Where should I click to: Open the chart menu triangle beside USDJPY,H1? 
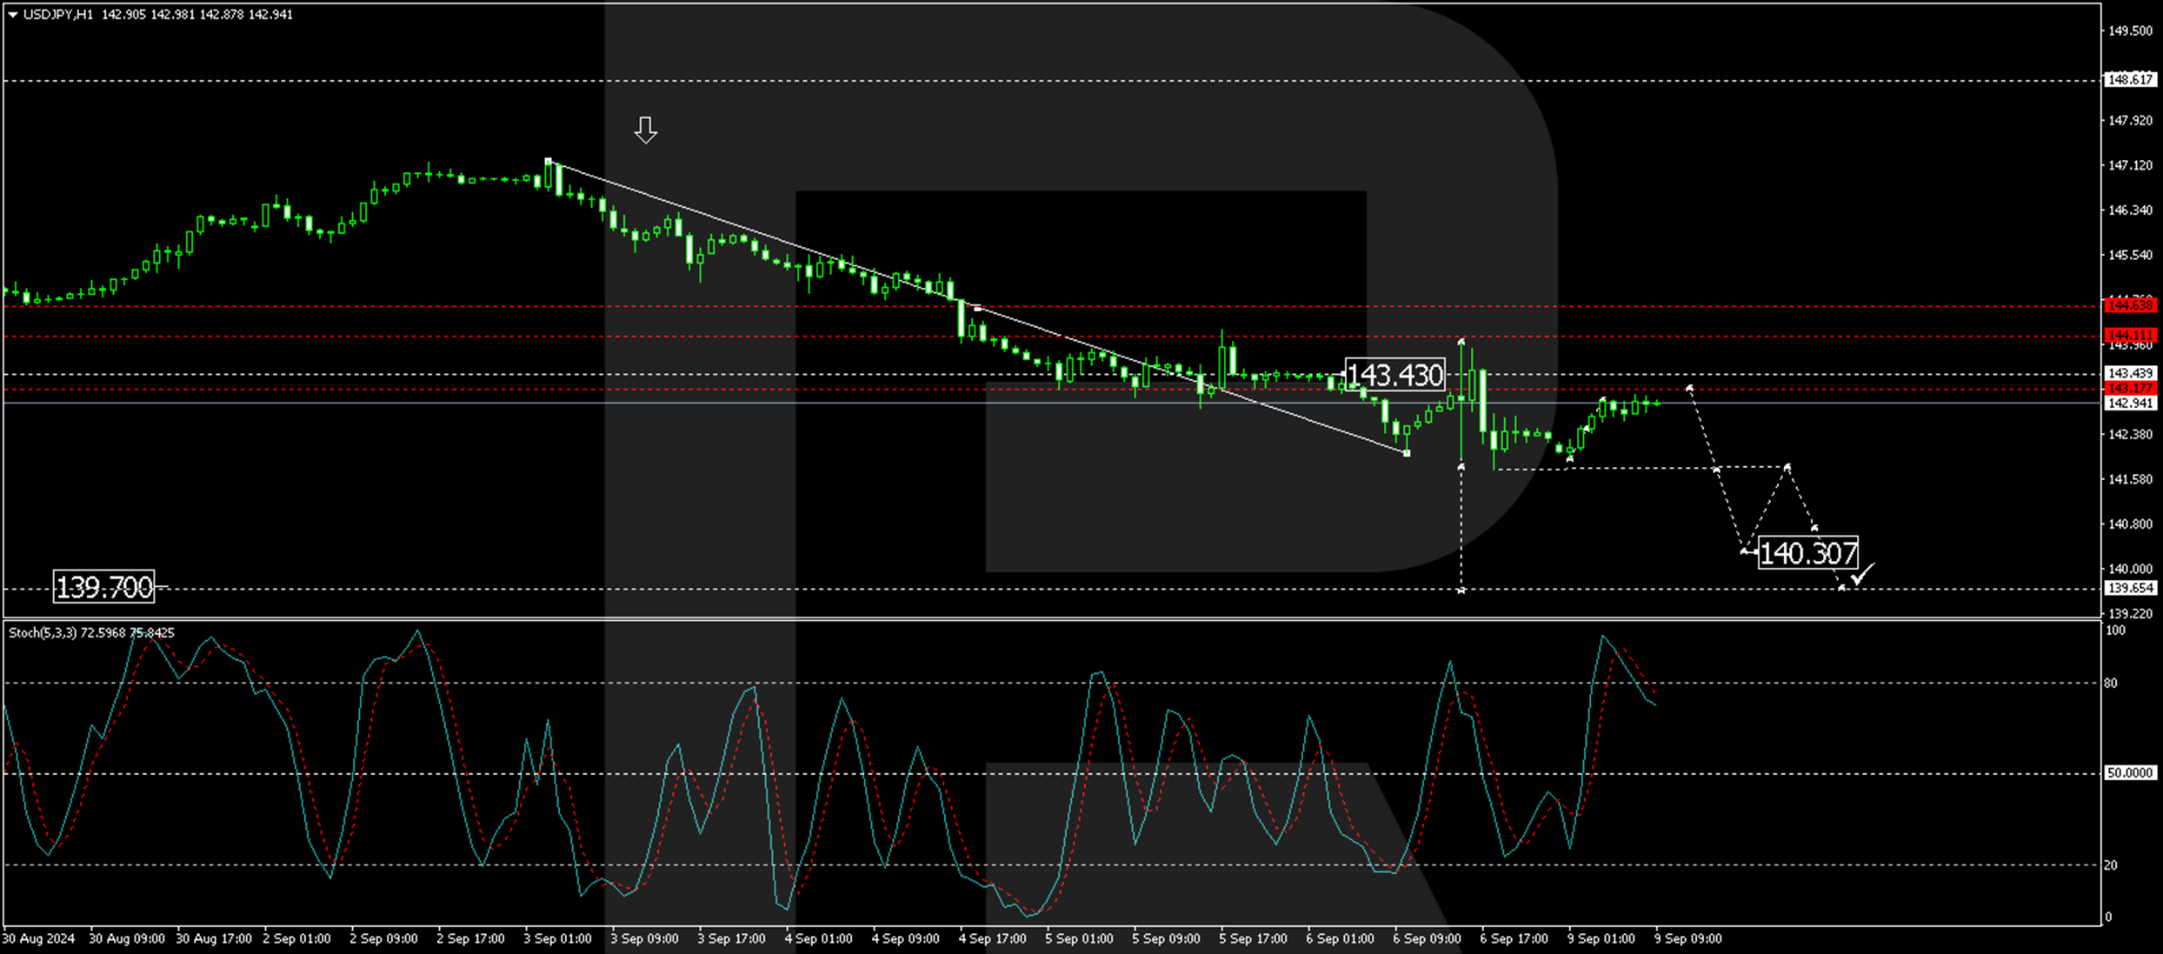[x=12, y=15]
